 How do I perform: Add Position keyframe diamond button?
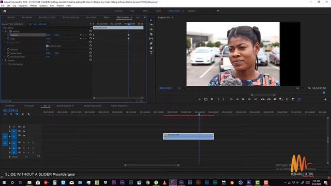point(83,35)
